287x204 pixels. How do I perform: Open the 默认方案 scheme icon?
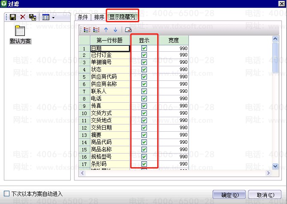click(x=21, y=32)
